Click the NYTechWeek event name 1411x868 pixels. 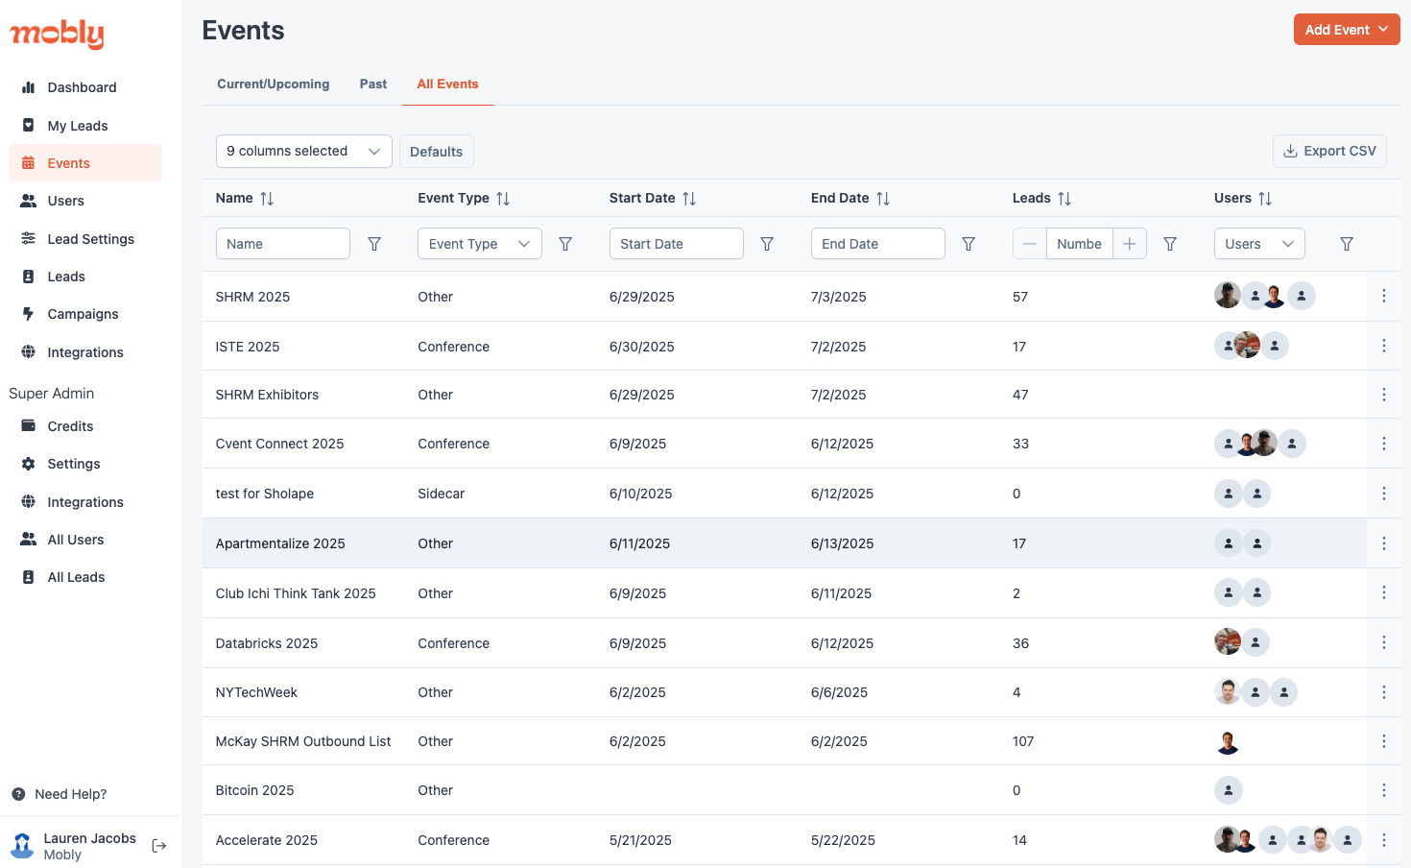point(256,692)
